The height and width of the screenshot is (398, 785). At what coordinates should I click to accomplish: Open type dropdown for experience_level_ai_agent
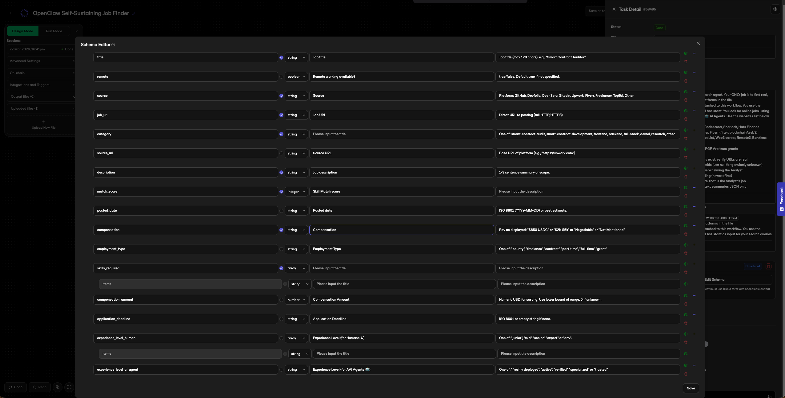pyautogui.click(x=296, y=370)
